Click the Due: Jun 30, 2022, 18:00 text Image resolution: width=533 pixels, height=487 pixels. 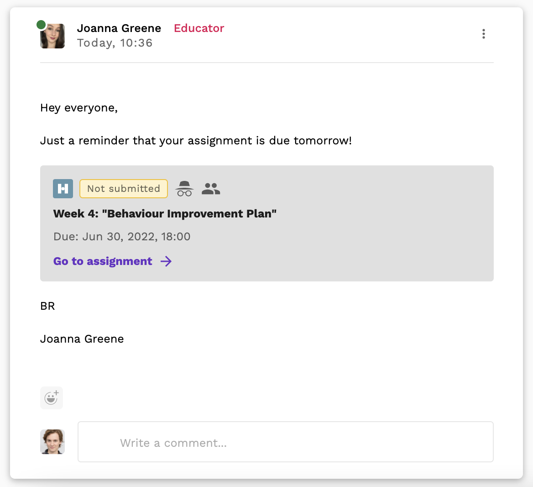tap(122, 237)
